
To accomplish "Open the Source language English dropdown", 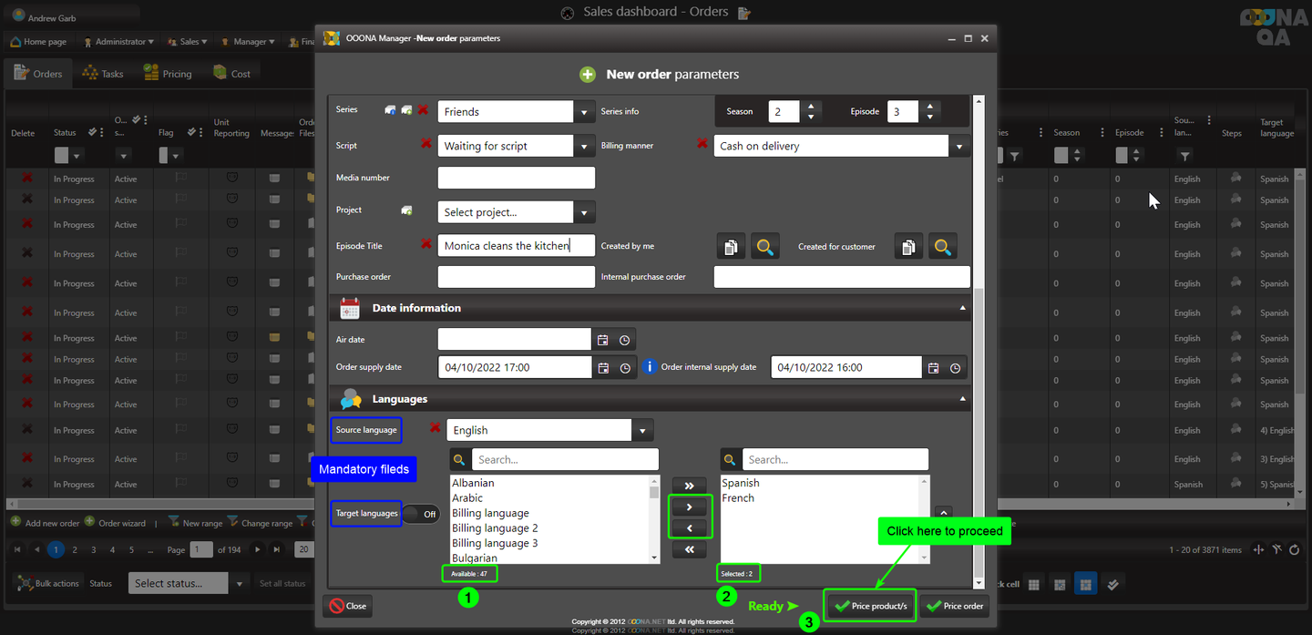I will click(642, 431).
